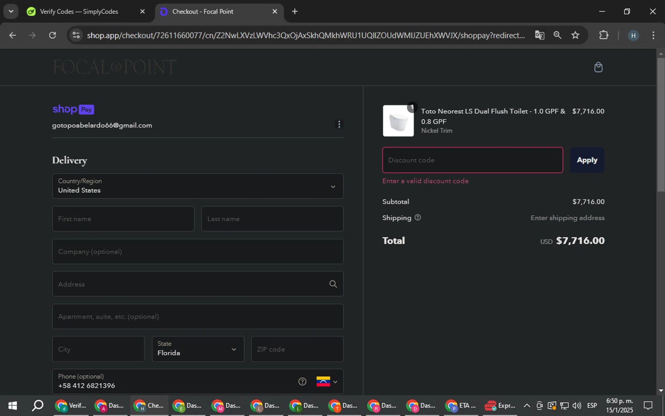Click the Delivery heading

[70, 161]
